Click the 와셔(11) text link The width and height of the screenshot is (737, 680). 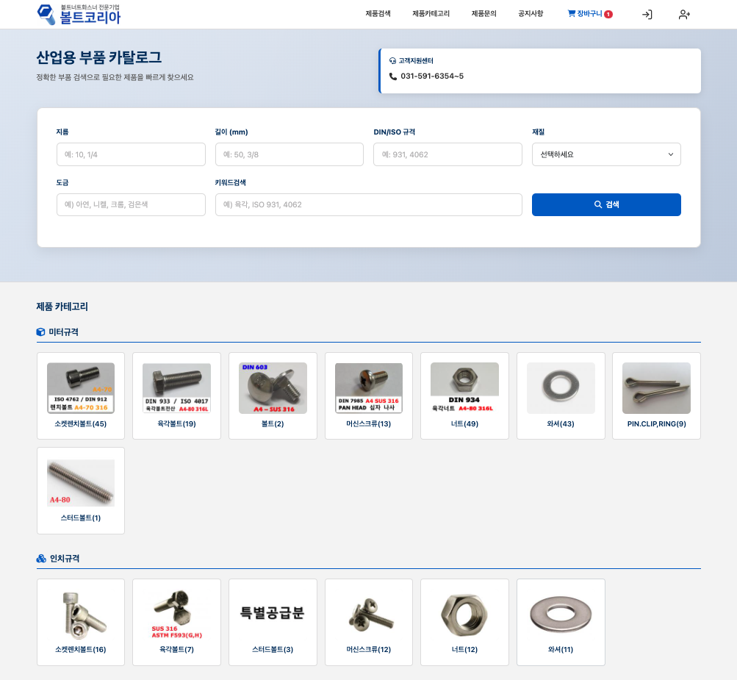click(x=561, y=649)
